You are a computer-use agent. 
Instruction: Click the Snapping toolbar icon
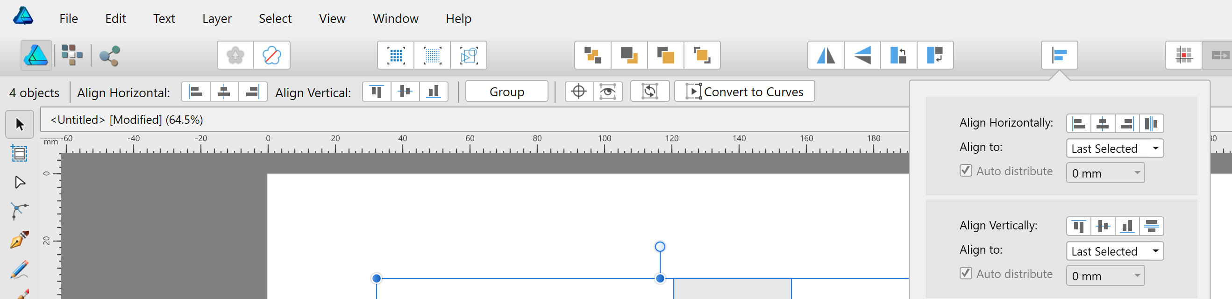pyautogui.click(x=1184, y=56)
